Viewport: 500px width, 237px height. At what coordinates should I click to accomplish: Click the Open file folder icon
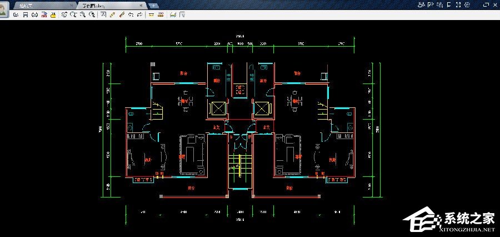point(16,14)
